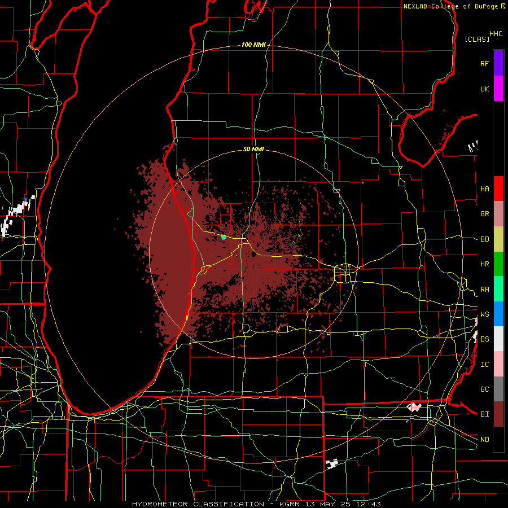Click the GC gray legend swatch
508x508 pixels.
(x=498, y=389)
